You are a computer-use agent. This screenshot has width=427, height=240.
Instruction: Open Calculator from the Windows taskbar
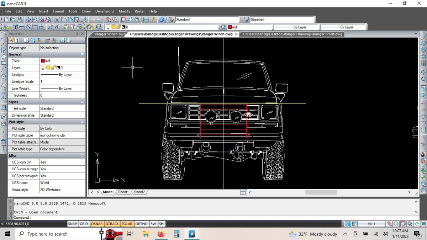176,234
